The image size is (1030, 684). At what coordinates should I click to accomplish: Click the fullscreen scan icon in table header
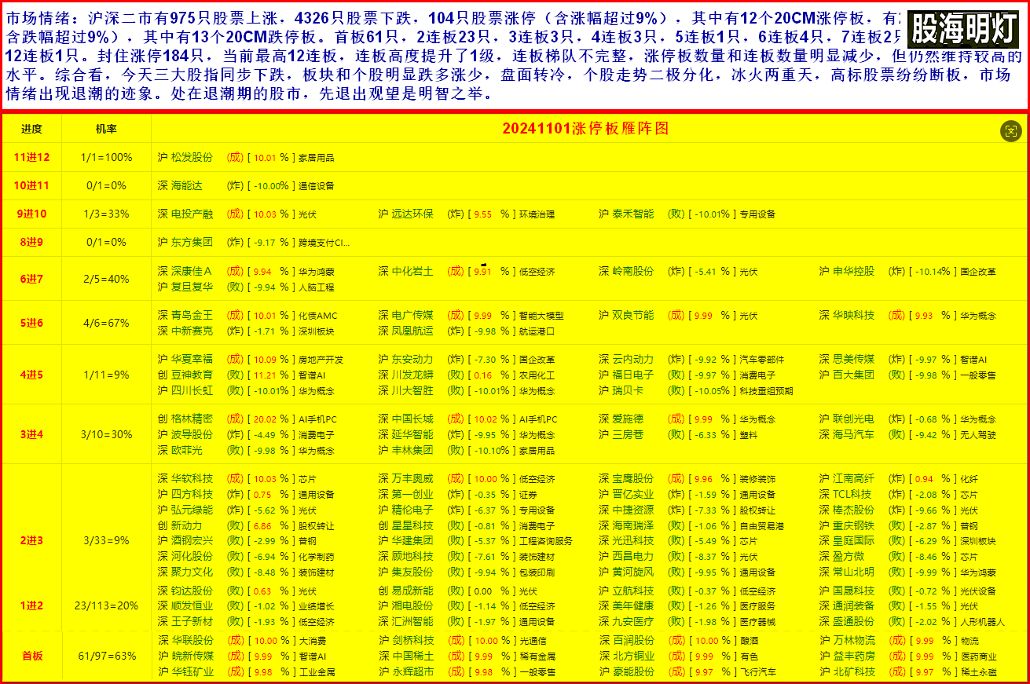pos(1010,131)
